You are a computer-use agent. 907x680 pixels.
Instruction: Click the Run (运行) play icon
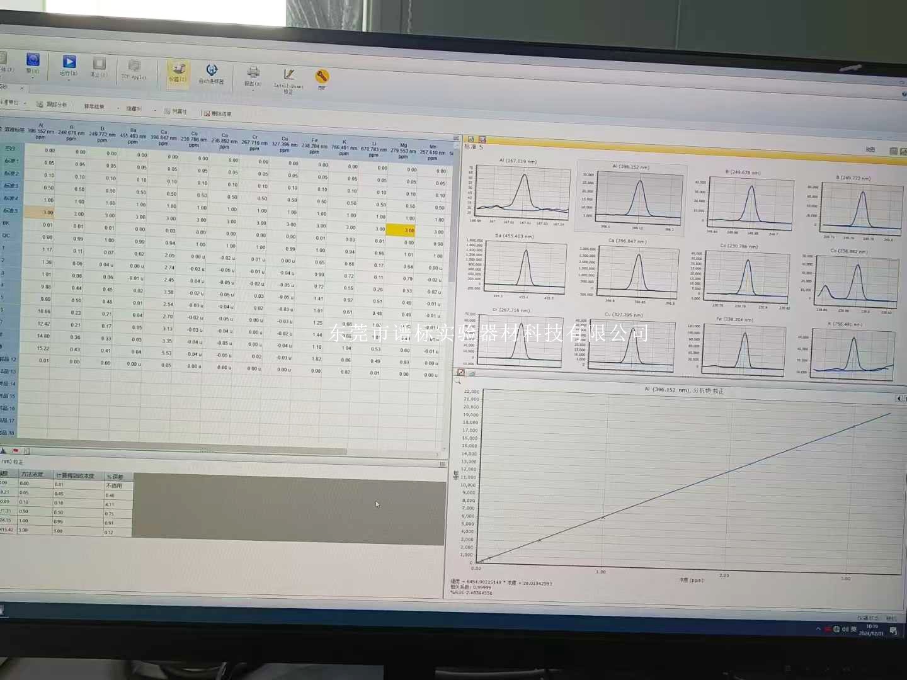click(x=69, y=62)
